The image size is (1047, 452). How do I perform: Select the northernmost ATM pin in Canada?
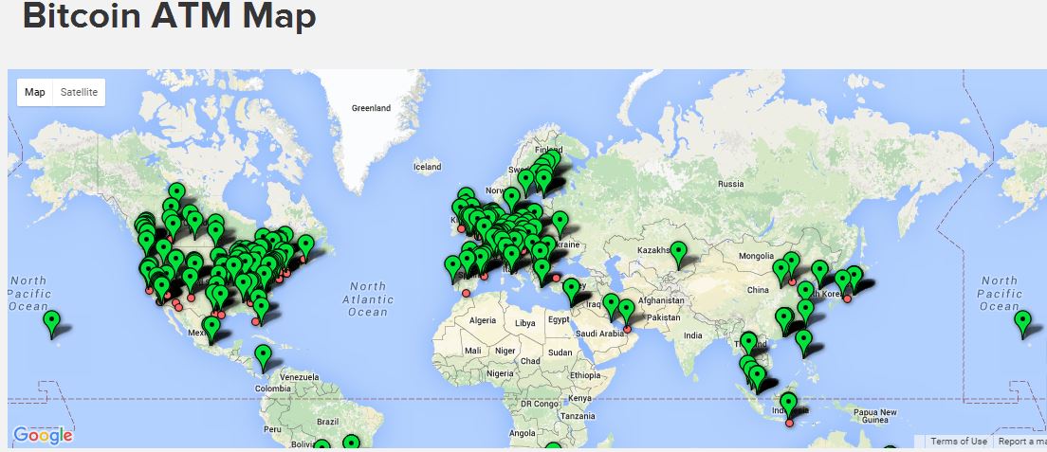pos(176,195)
